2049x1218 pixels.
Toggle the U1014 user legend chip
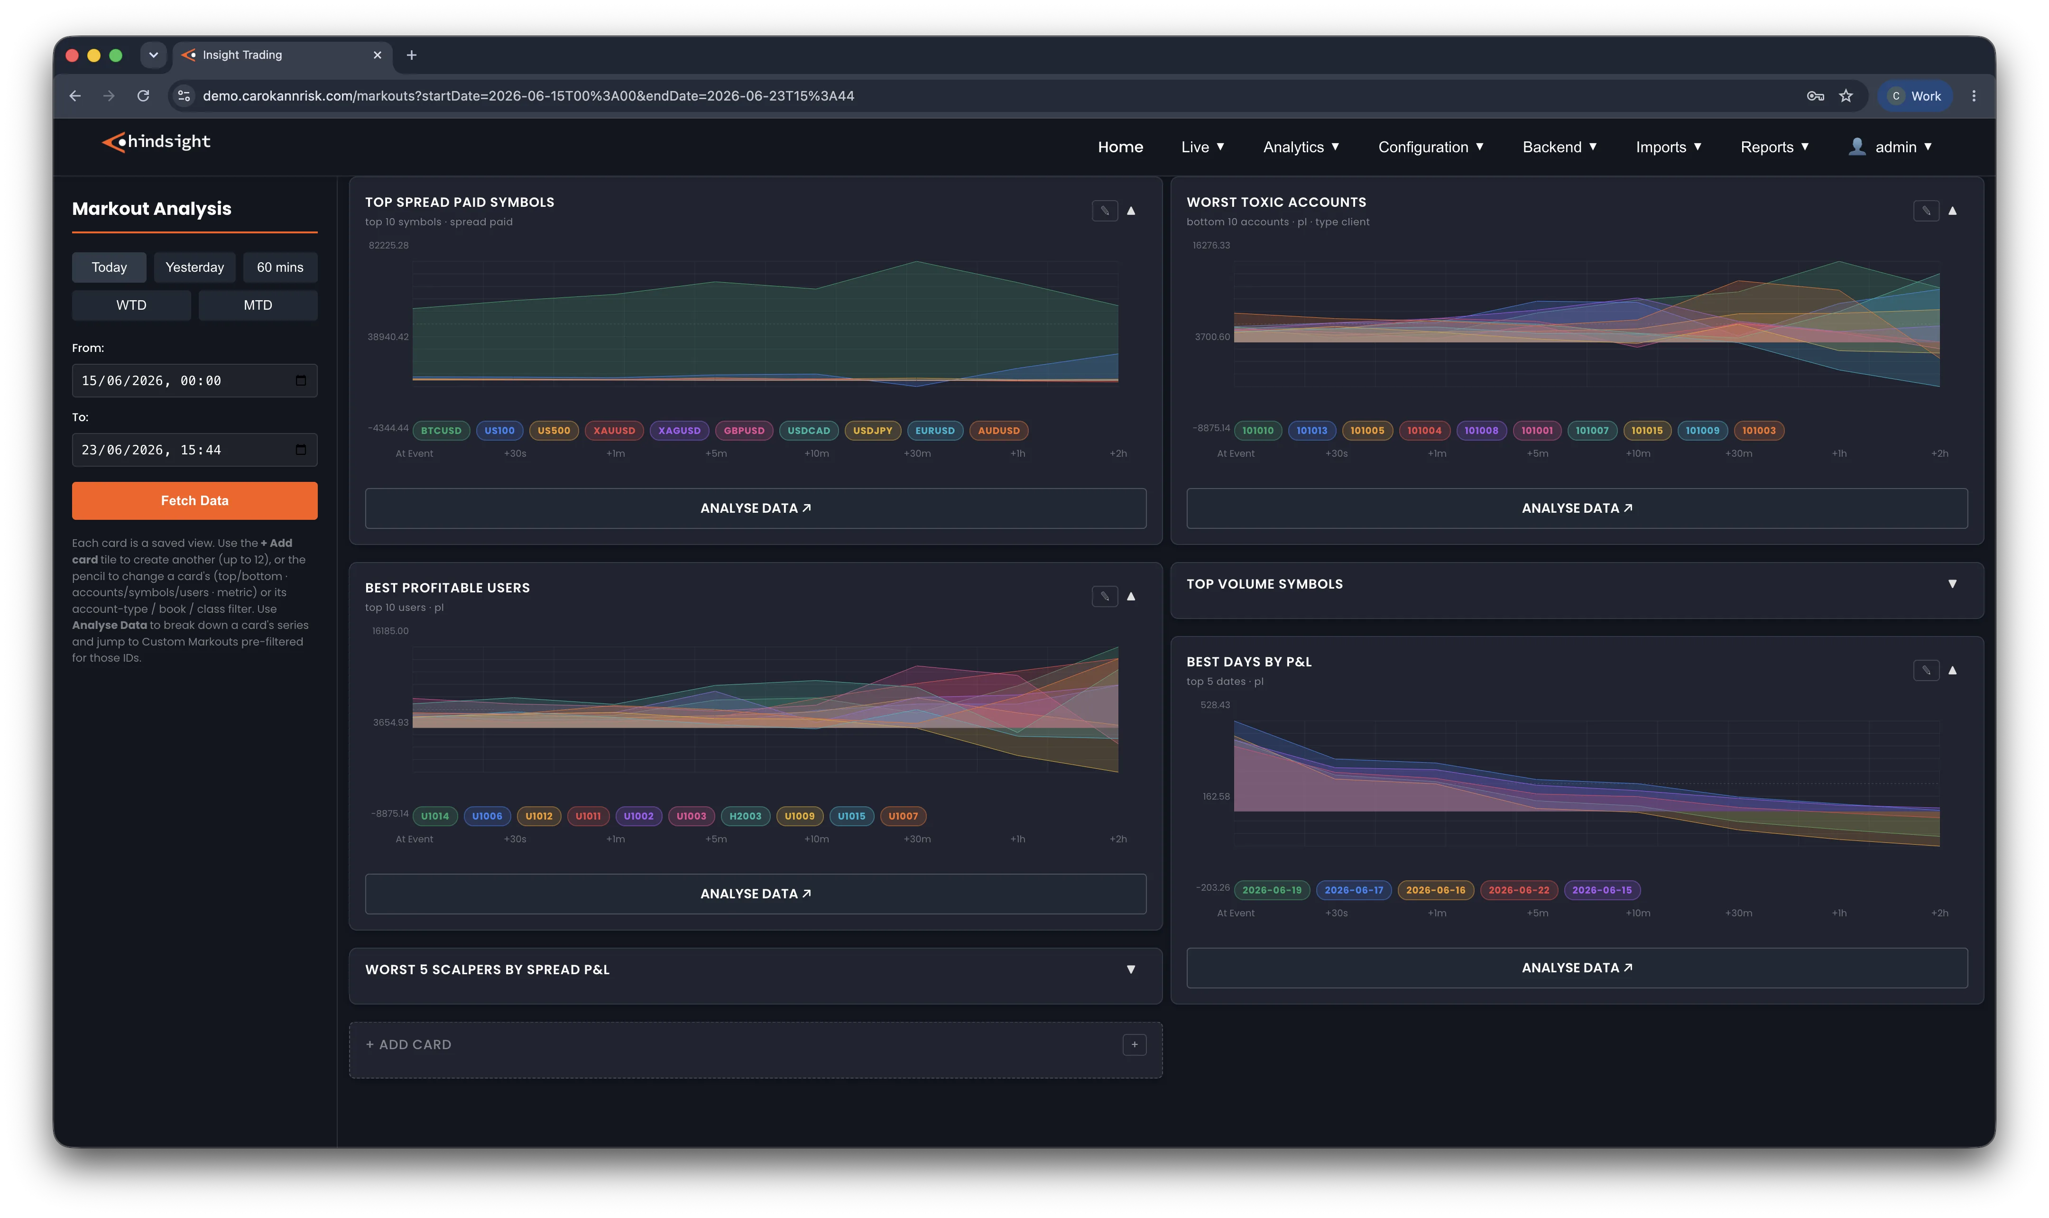click(435, 817)
